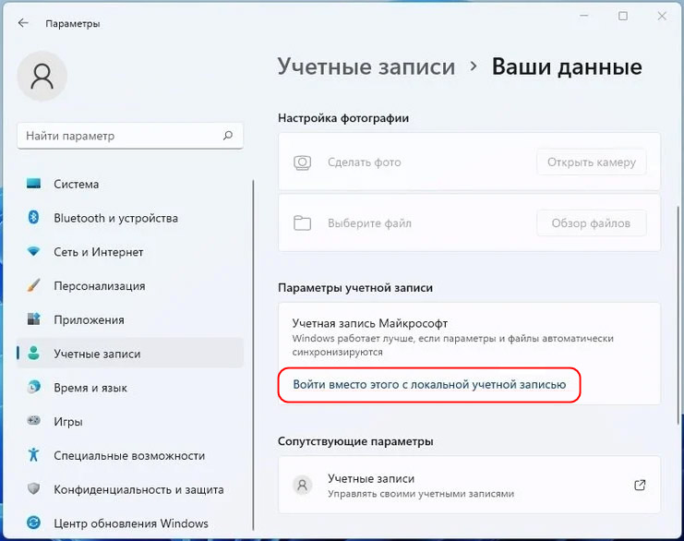Open Время и язык section

tap(130, 388)
